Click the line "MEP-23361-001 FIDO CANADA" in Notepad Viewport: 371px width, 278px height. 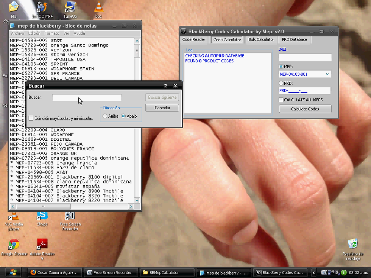[x=46, y=144]
